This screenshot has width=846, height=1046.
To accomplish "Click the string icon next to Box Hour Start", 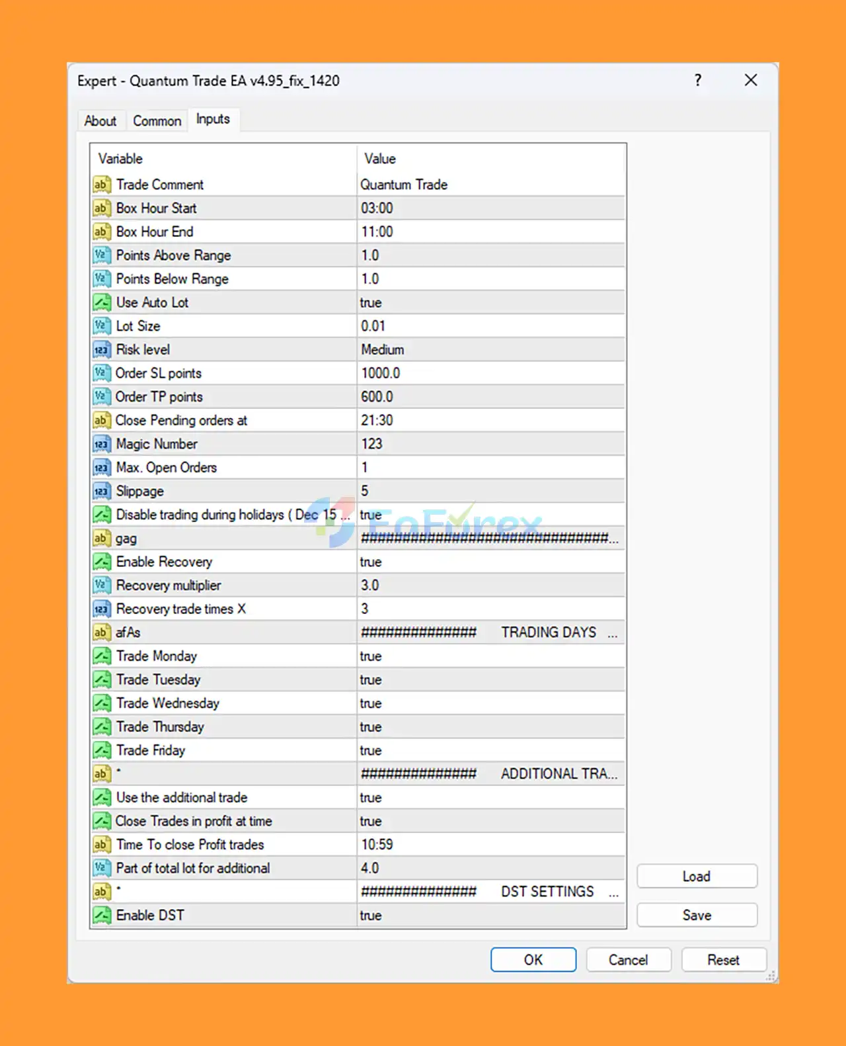I will click(101, 208).
